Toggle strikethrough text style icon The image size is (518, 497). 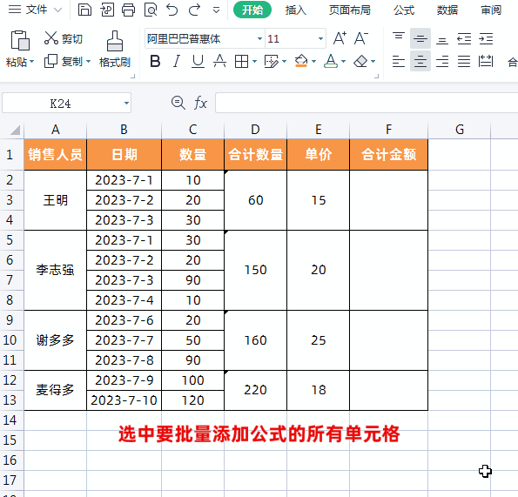tap(219, 62)
